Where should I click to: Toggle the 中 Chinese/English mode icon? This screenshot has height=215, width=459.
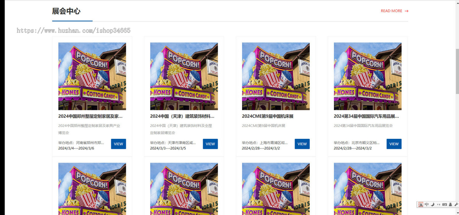point(426,205)
